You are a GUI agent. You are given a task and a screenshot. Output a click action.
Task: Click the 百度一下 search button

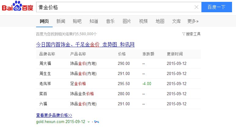[217, 7]
